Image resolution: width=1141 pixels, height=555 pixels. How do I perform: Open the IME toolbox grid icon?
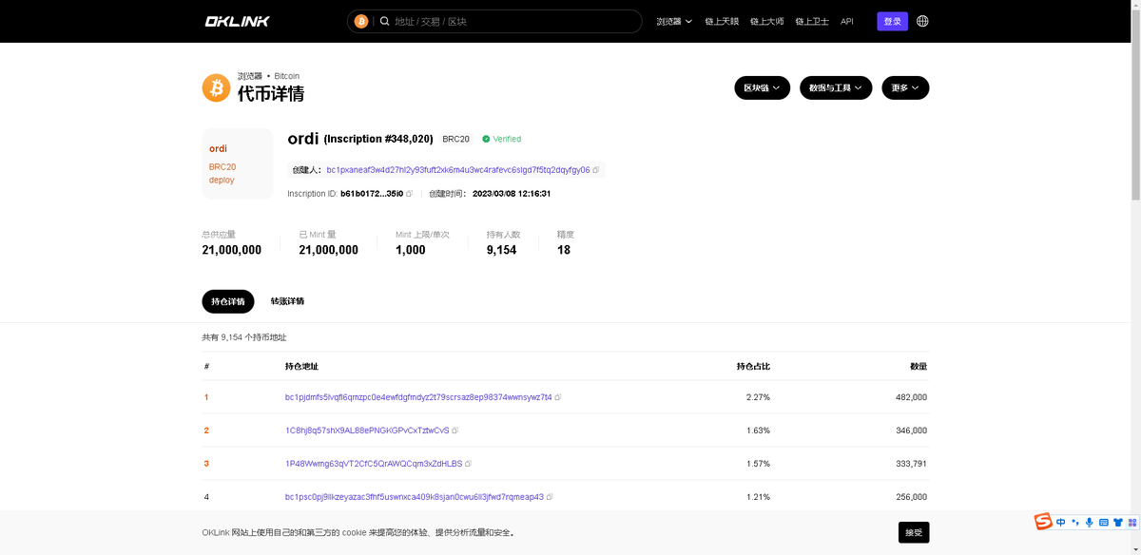click(x=1131, y=522)
